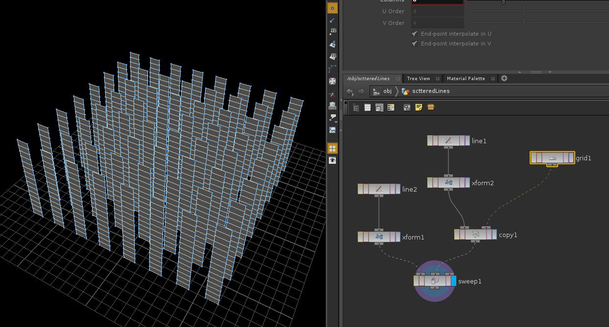Image resolution: width=609 pixels, height=327 pixels.
Task: Toggle display flag on xform1 node
Action: (398, 237)
